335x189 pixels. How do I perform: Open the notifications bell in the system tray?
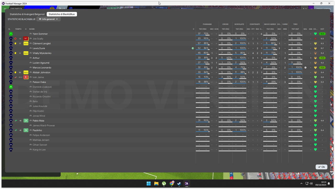[329, 184]
